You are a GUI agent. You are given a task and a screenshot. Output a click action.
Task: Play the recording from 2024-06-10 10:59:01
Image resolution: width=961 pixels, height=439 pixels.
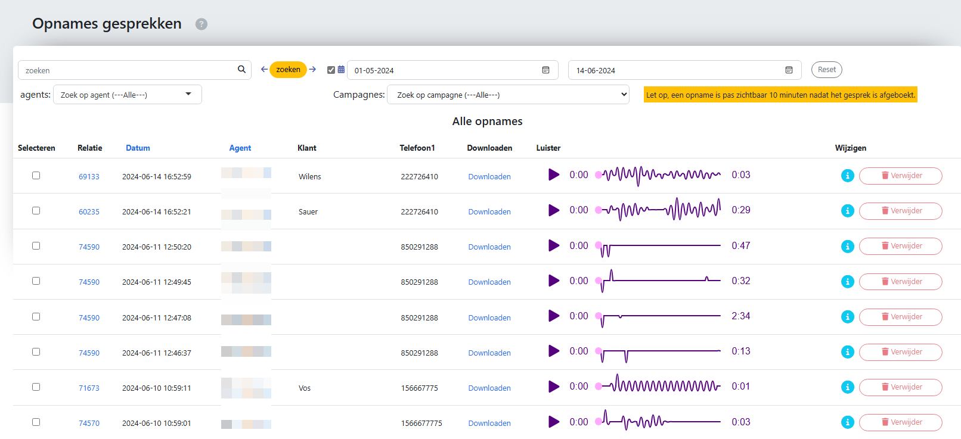tap(554, 422)
